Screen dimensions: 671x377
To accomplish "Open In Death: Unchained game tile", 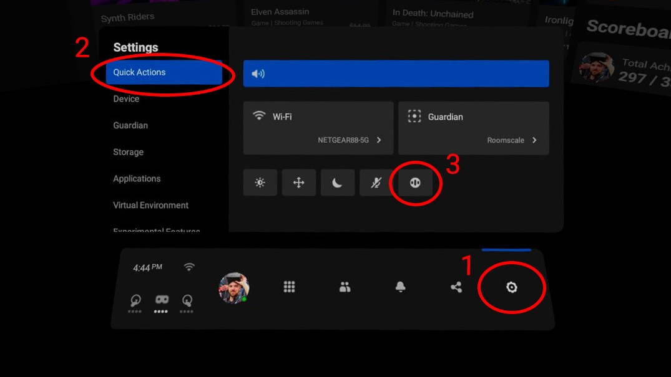I will point(433,14).
